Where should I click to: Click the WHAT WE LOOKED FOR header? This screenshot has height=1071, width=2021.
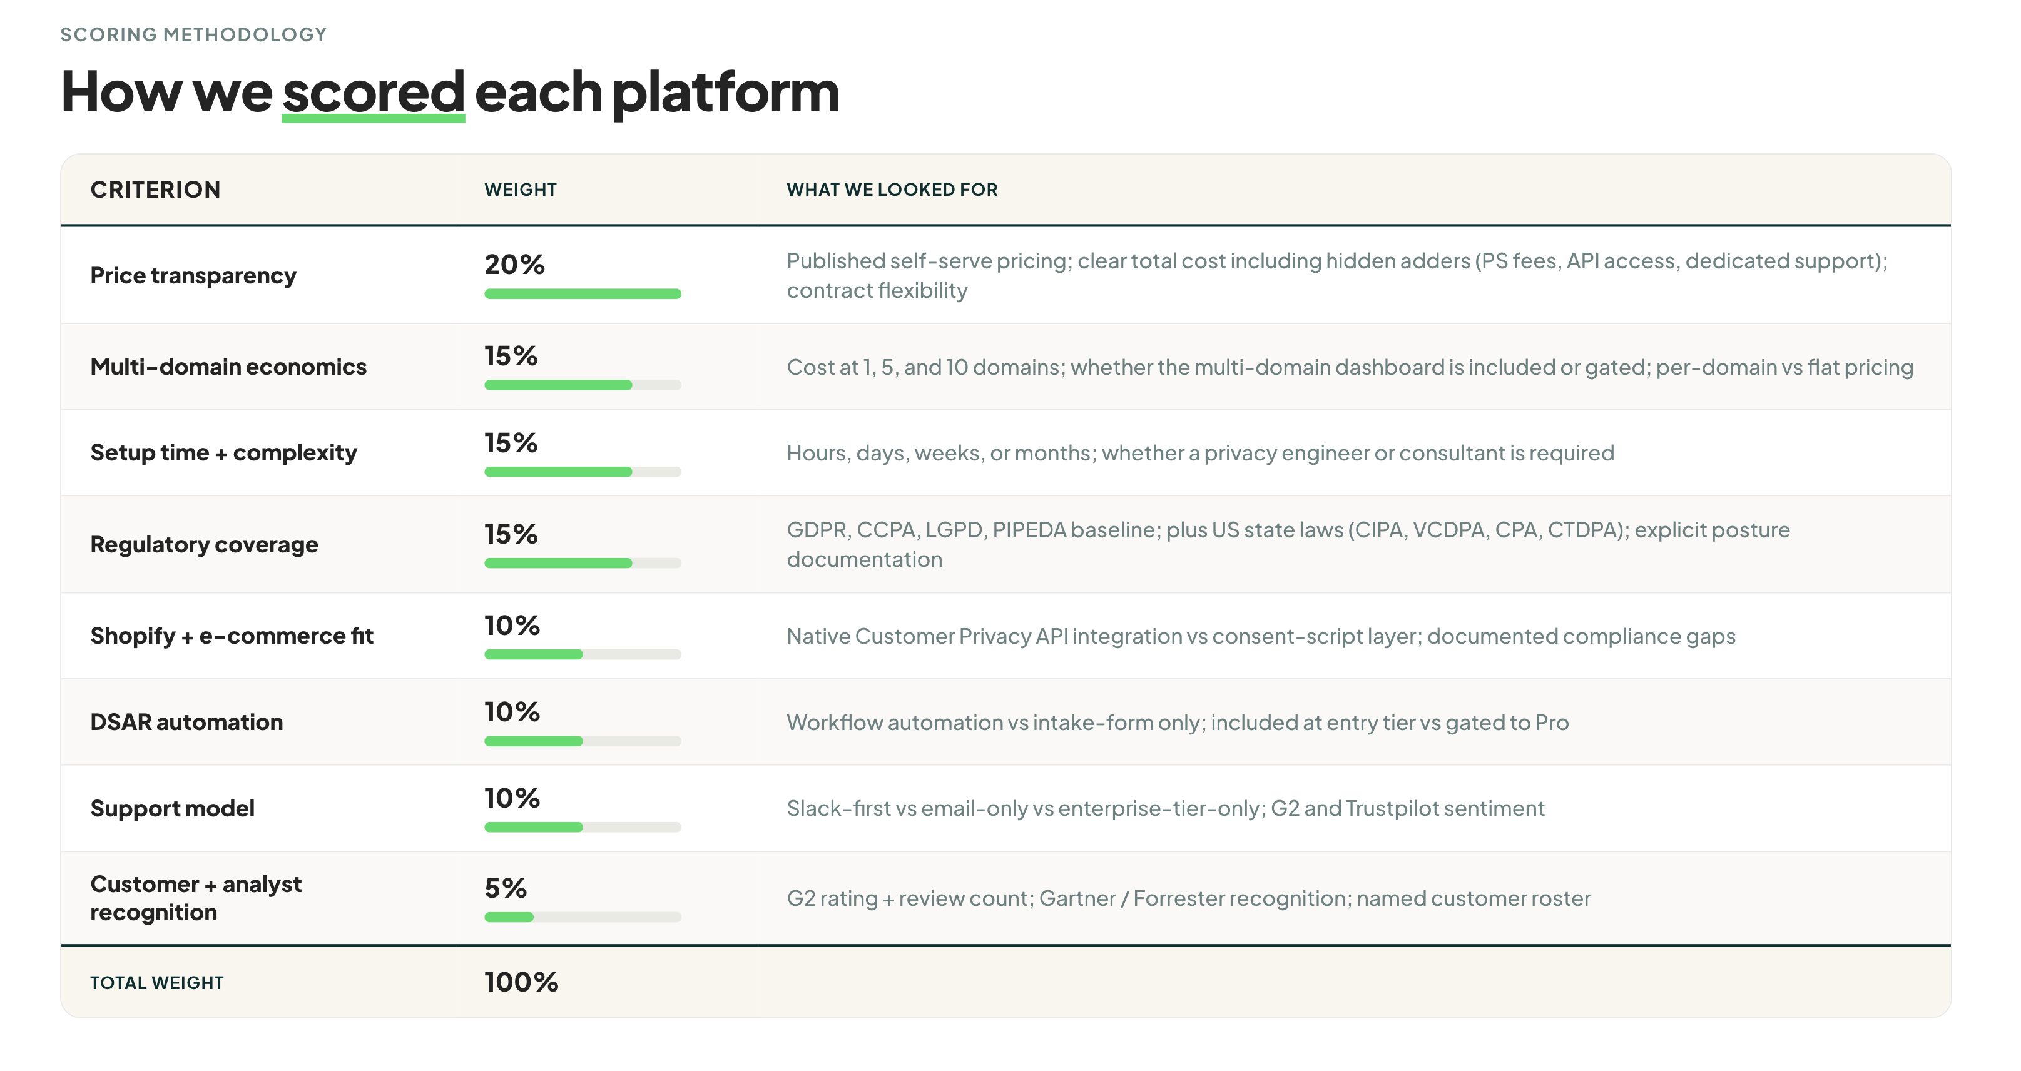pyautogui.click(x=892, y=190)
